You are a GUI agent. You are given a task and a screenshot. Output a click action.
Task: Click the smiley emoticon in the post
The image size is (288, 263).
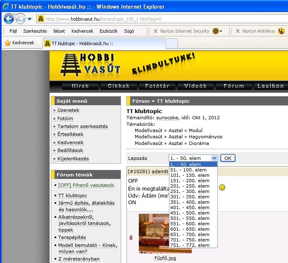[222, 188]
